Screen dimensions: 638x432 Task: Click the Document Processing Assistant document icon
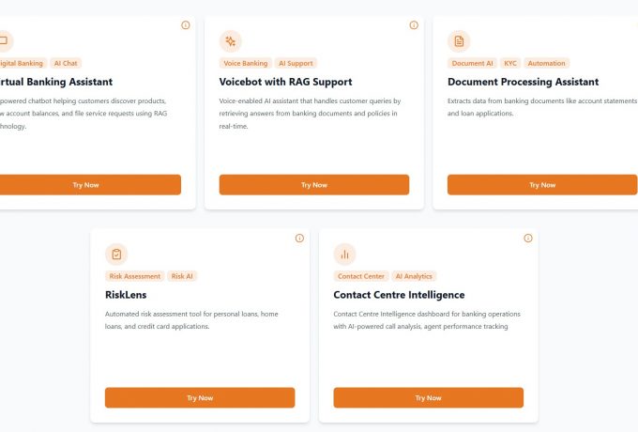[459, 41]
